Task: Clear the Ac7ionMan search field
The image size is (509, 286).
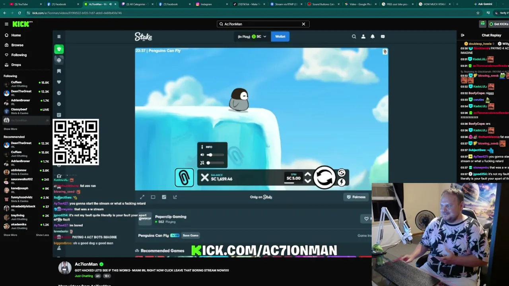Action: point(303,24)
